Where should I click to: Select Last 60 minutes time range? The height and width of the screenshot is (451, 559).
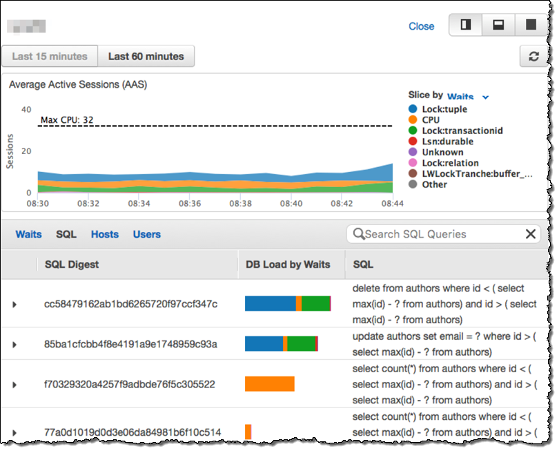[146, 57]
